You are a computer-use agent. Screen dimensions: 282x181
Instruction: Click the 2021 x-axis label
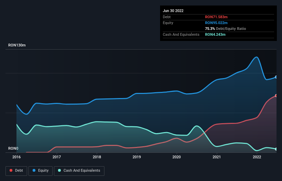coord(217,157)
